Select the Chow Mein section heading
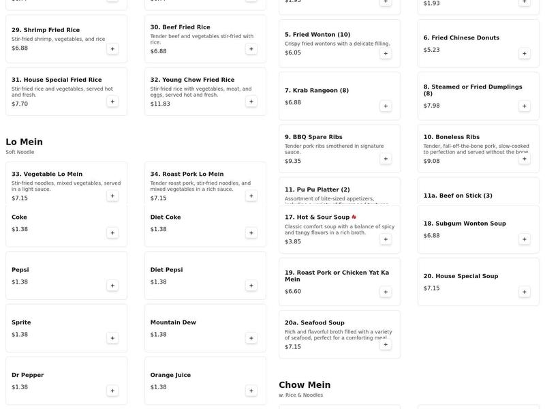The width and height of the screenshot is (545, 409). (305, 384)
